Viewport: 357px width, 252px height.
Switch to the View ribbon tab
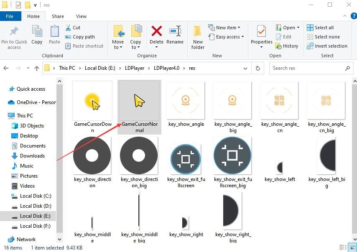tap(81, 16)
